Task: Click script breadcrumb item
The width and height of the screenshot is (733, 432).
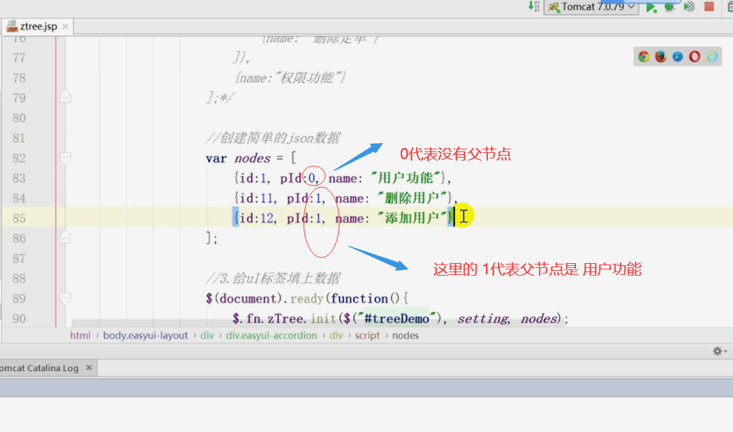Action: [367, 335]
